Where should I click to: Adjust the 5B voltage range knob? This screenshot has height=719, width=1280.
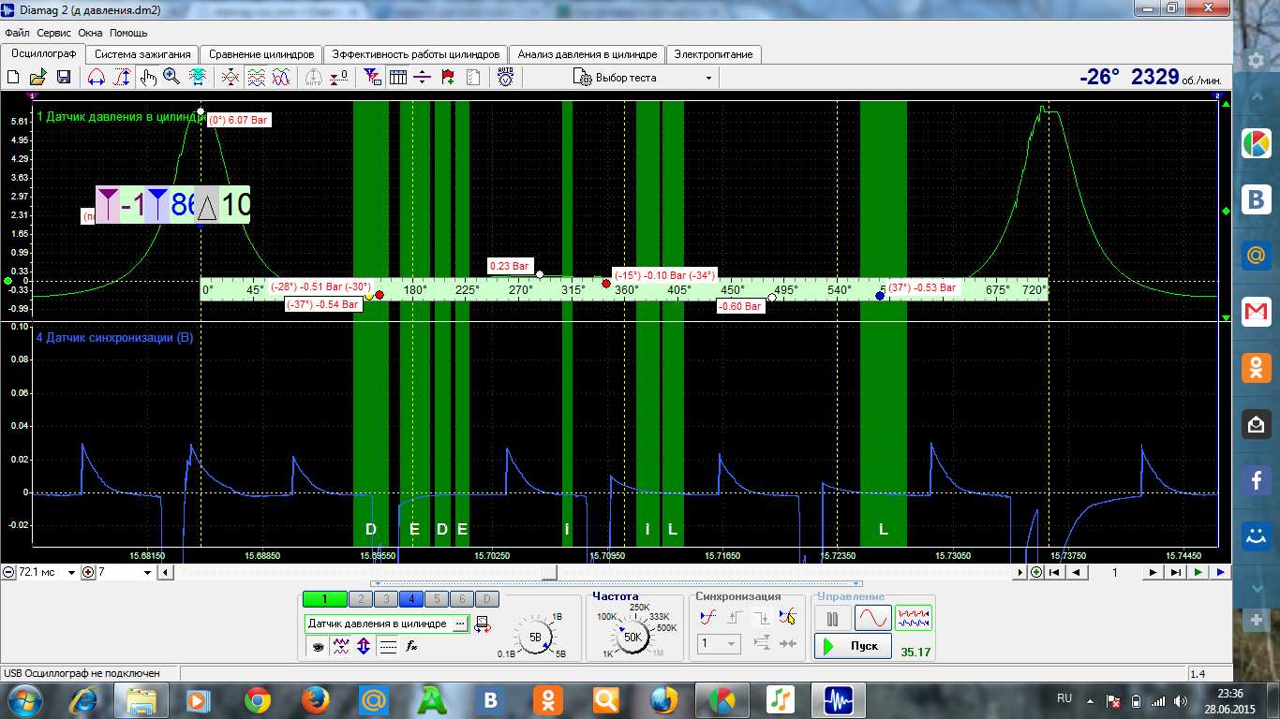[536, 637]
